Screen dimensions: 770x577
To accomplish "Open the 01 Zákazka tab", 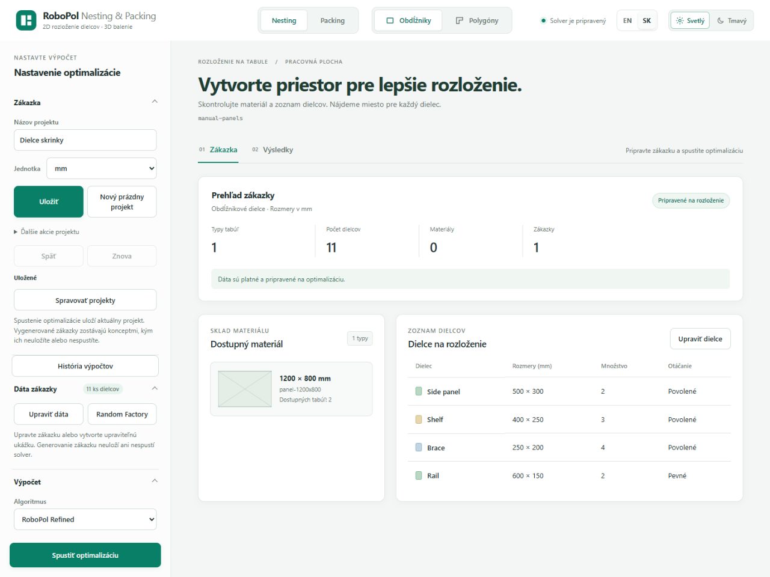I will [x=218, y=150].
